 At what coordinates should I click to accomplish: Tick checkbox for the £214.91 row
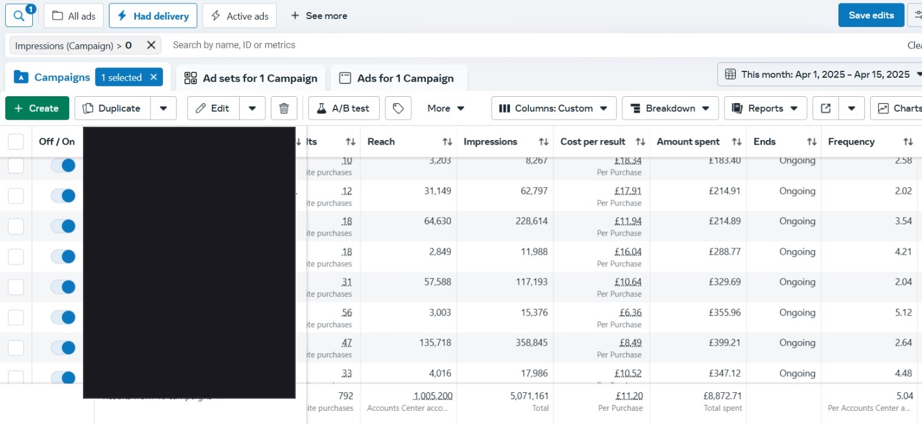point(16,196)
